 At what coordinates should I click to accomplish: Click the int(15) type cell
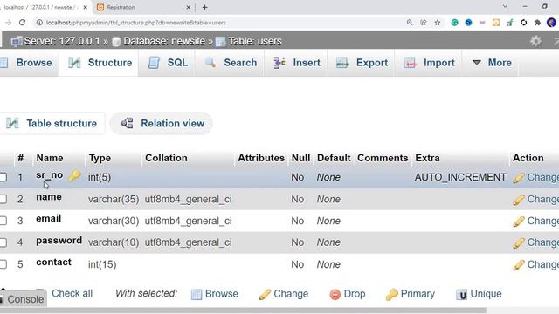pyautogui.click(x=102, y=264)
